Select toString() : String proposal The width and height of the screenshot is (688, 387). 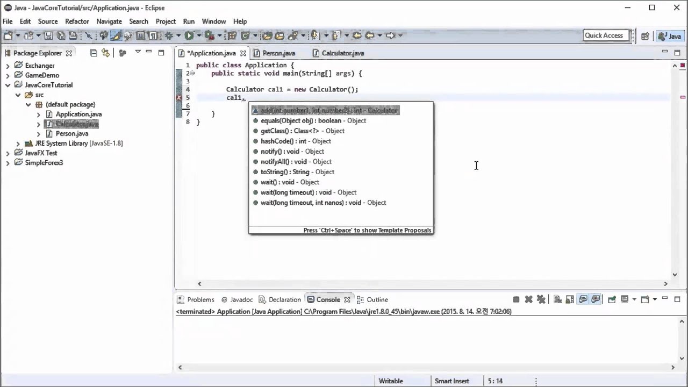click(x=341, y=172)
